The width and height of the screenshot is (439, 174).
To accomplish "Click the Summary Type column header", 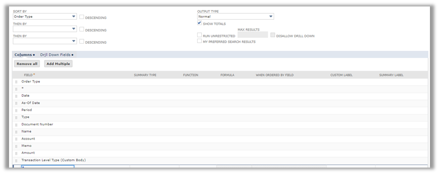I will (145, 75).
